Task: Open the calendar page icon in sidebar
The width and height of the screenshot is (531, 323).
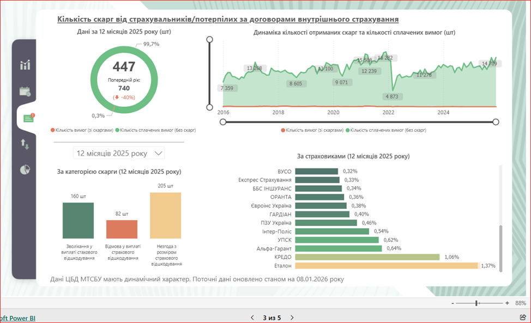Action: [x=25, y=91]
